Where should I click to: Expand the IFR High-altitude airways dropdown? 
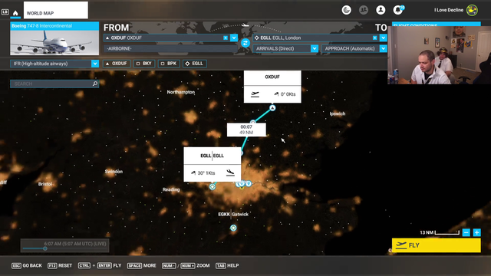pos(95,64)
